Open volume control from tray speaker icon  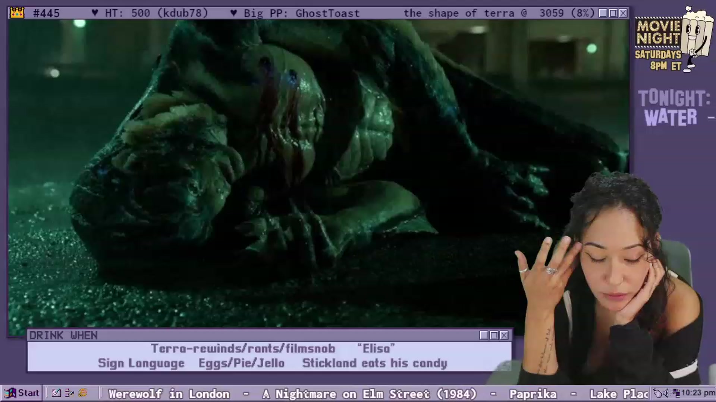666,393
